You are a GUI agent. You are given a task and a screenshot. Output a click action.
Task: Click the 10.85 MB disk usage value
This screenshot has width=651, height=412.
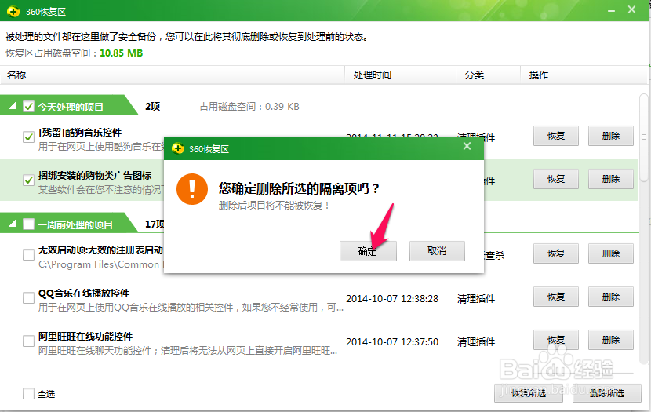point(122,53)
